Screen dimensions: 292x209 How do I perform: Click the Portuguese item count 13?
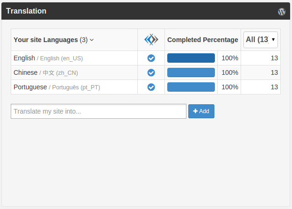pos(274,87)
